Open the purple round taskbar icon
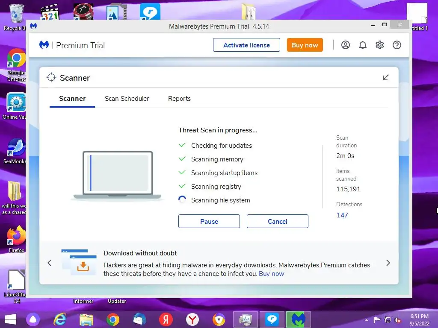 pos(33,319)
